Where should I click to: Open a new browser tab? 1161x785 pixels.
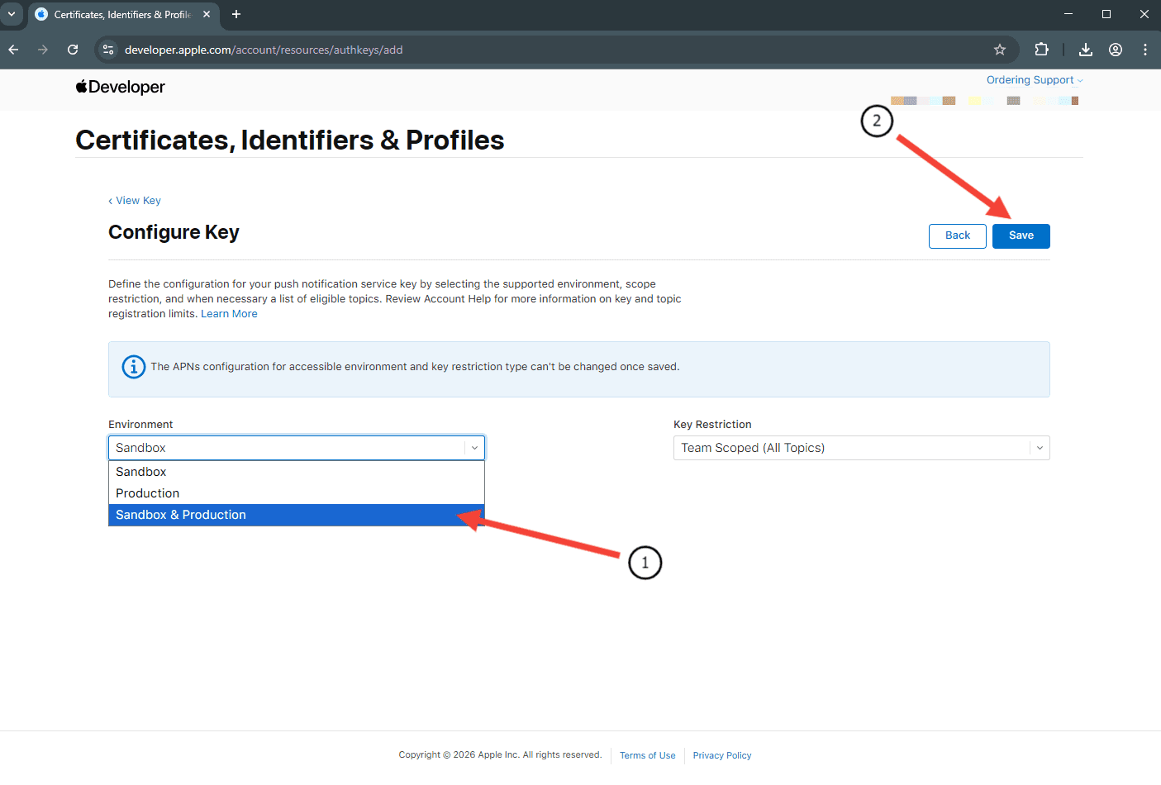[236, 14]
